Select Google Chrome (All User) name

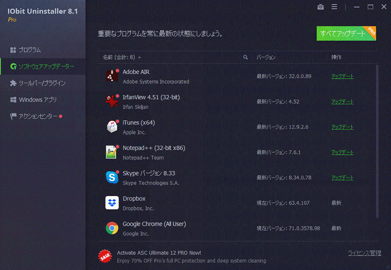(154, 224)
